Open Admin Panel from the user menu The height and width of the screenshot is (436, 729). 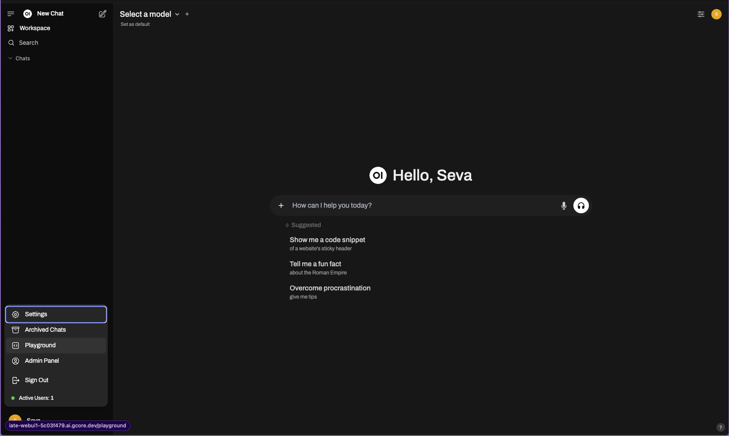pos(56,361)
